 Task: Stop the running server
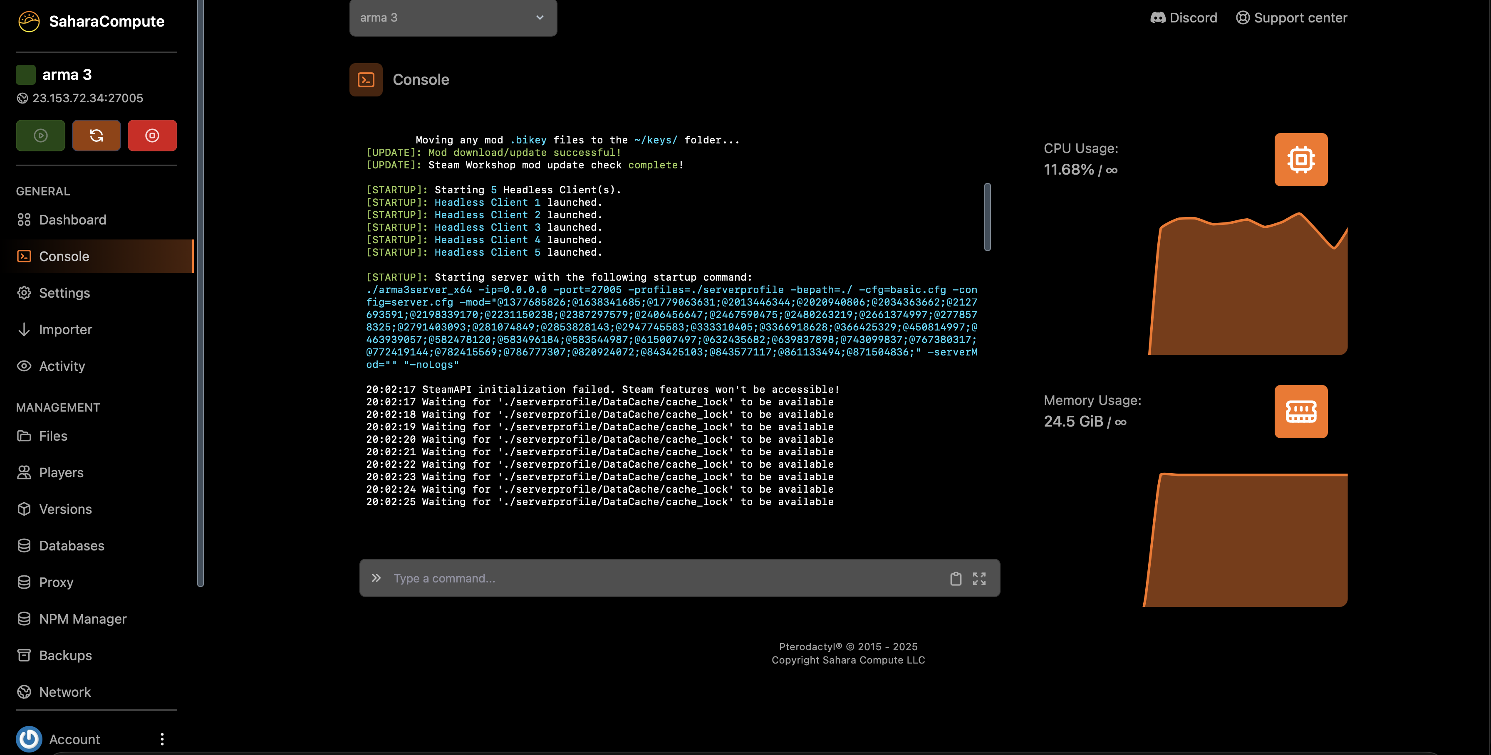click(152, 135)
